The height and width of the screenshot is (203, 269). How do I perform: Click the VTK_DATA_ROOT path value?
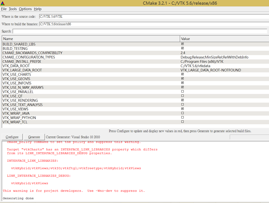coord(195,66)
